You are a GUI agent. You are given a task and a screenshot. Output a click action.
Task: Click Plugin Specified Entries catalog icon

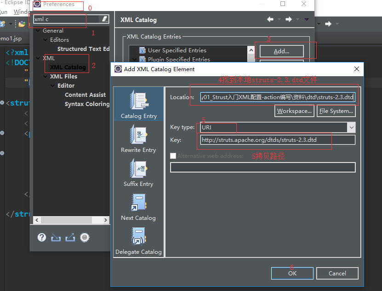[x=143, y=59]
